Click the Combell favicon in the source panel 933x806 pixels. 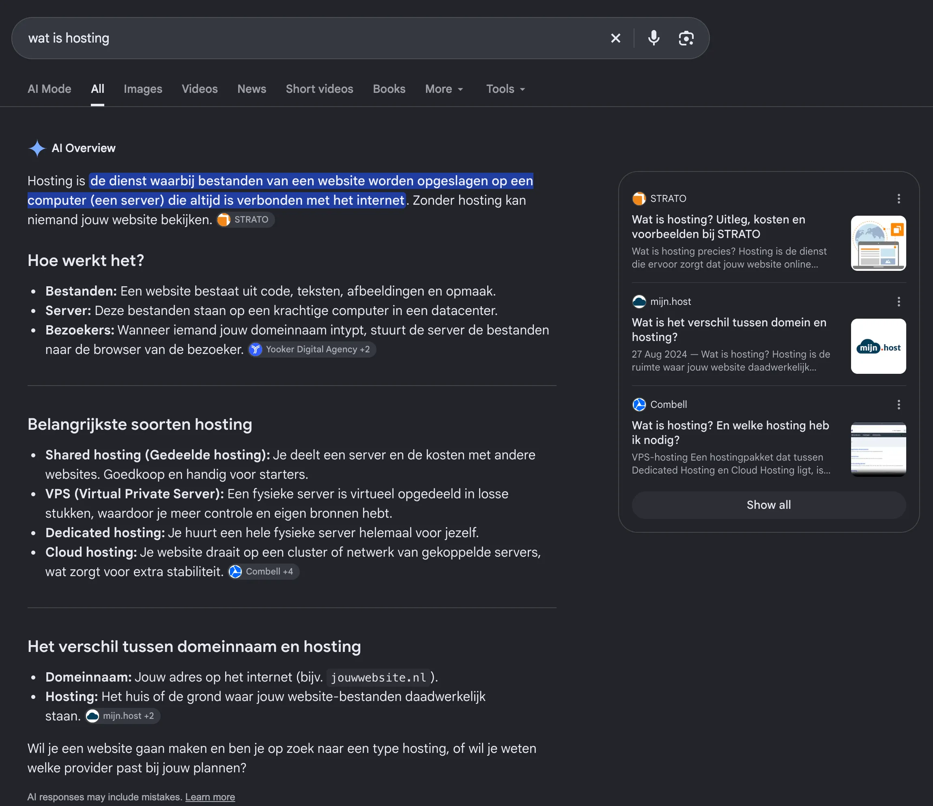pyautogui.click(x=638, y=405)
